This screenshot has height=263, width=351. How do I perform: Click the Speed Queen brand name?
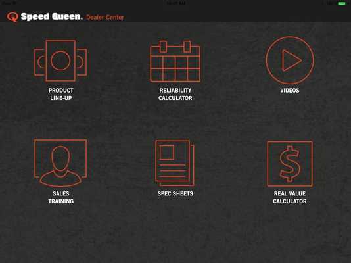pyautogui.click(x=51, y=16)
